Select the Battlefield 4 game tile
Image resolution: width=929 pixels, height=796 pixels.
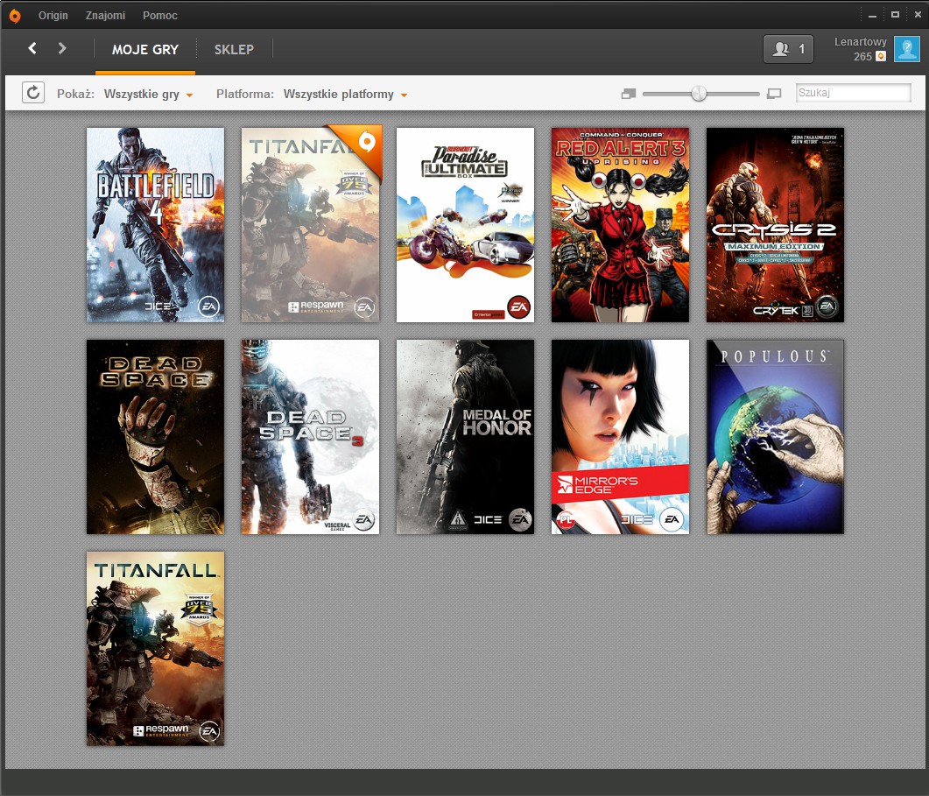[155, 225]
